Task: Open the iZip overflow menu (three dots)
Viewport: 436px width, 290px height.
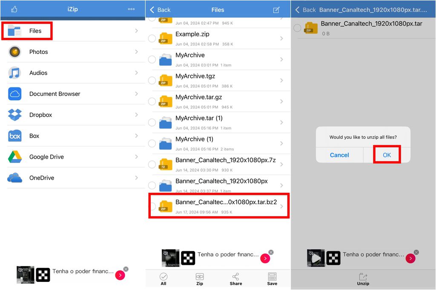Action: tap(131, 9)
